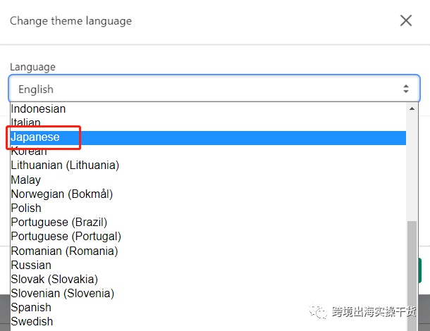This screenshot has height=331, width=430.
Task: Select Spanish as the language
Action: pos(208,308)
